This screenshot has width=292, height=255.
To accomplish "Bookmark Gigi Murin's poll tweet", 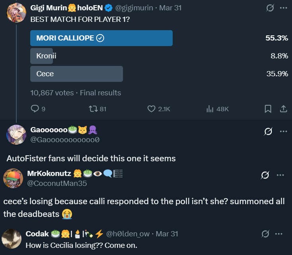I will [x=268, y=108].
